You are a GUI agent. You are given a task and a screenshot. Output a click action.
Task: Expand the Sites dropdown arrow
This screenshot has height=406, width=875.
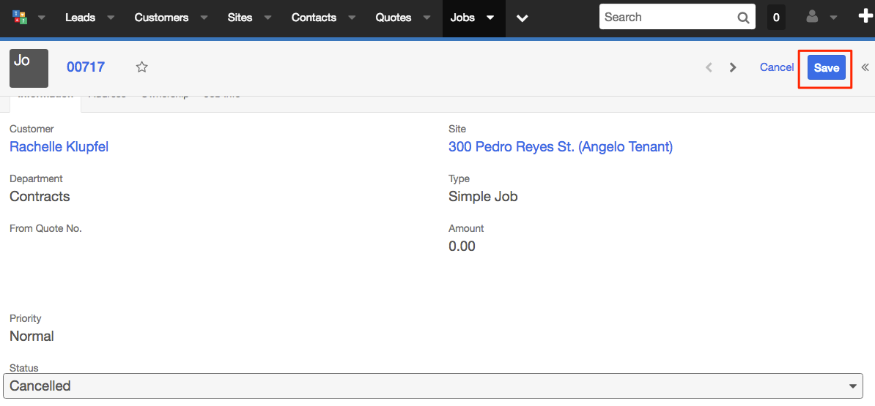click(267, 18)
